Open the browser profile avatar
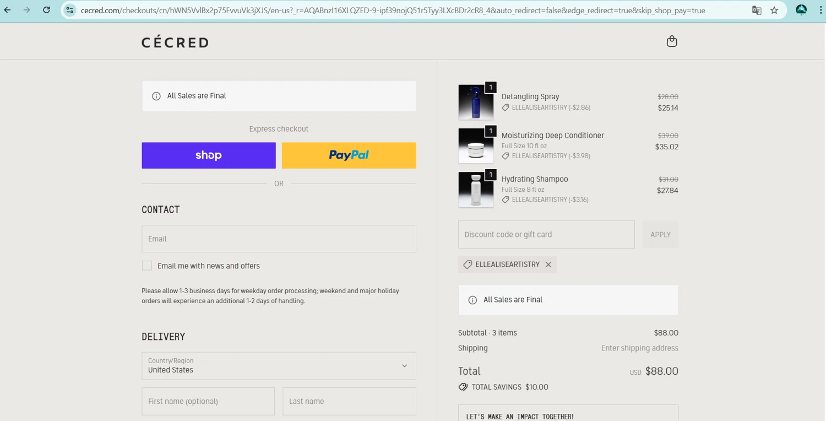 pos(801,10)
